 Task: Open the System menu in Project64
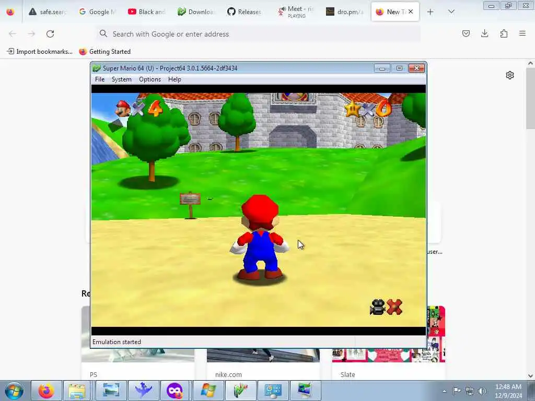[x=121, y=79]
